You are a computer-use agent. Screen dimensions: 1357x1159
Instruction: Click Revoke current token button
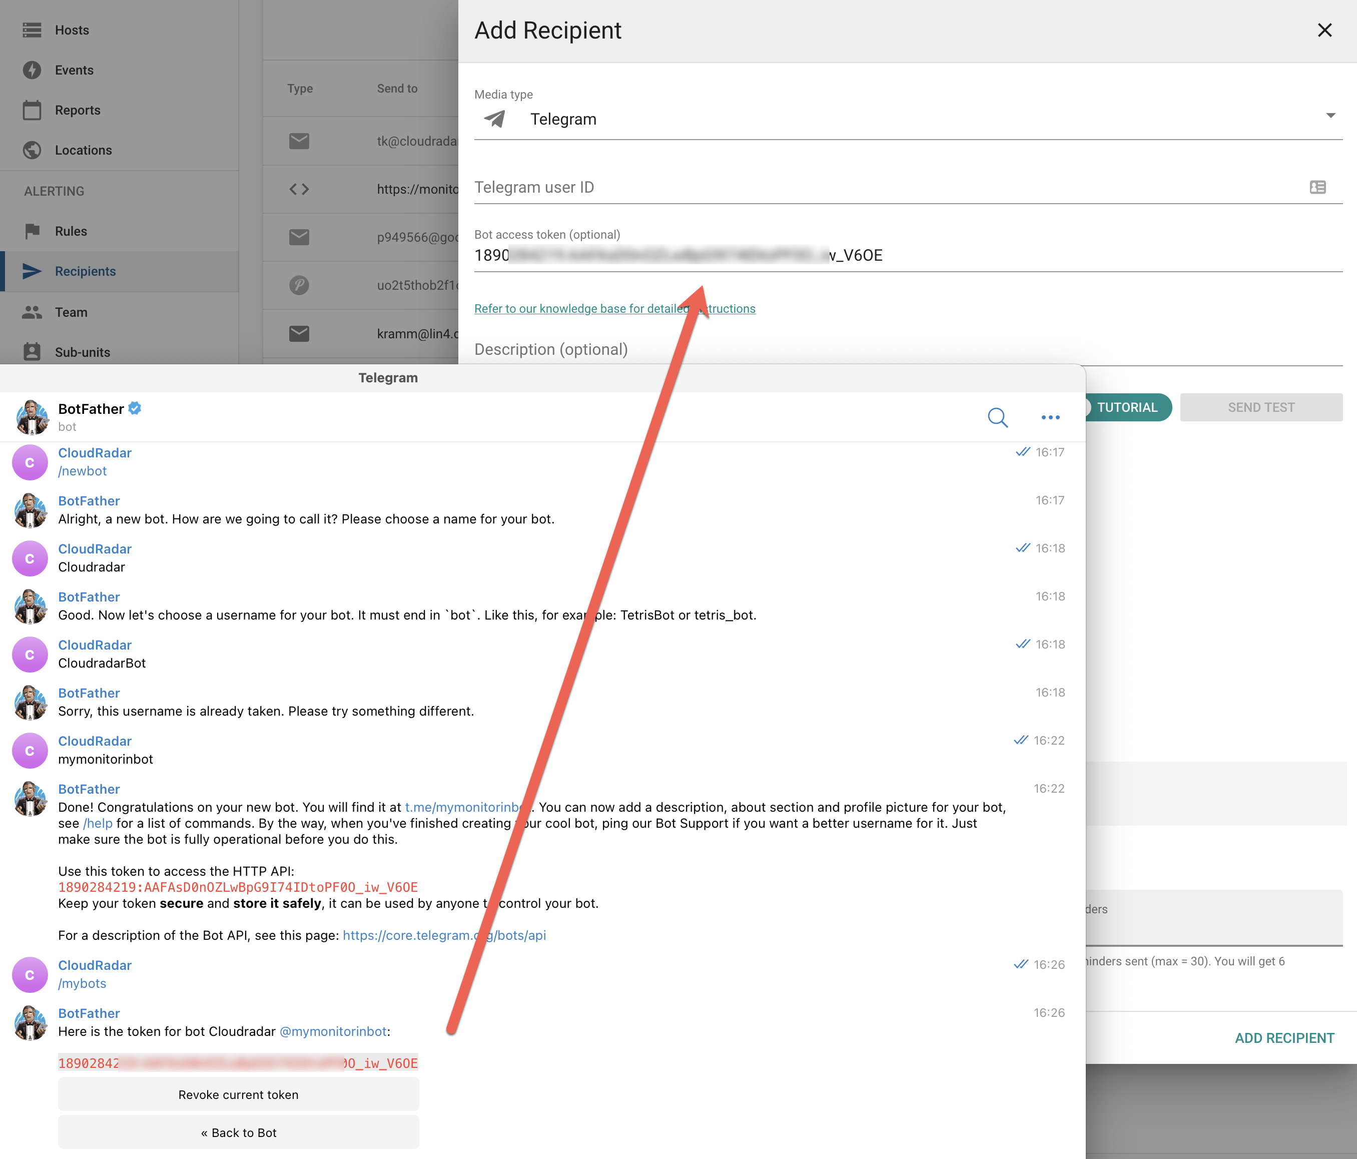(238, 1095)
